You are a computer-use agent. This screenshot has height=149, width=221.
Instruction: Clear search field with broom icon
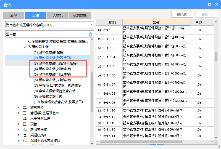point(90,34)
